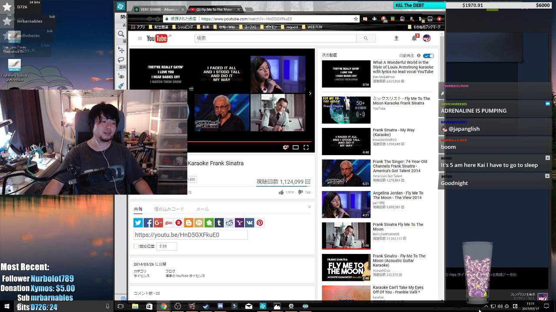
Task: Enter fullscreen on the video player
Action: (x=306, y=147)
